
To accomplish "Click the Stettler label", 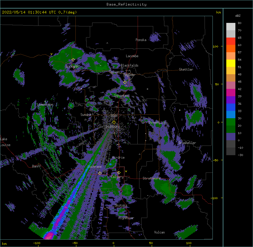I will pyautogui.click(x=186, y=70).
